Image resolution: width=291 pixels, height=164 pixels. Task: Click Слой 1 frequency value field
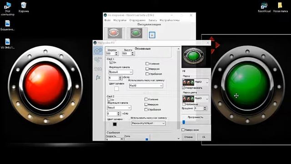(114, 78)
